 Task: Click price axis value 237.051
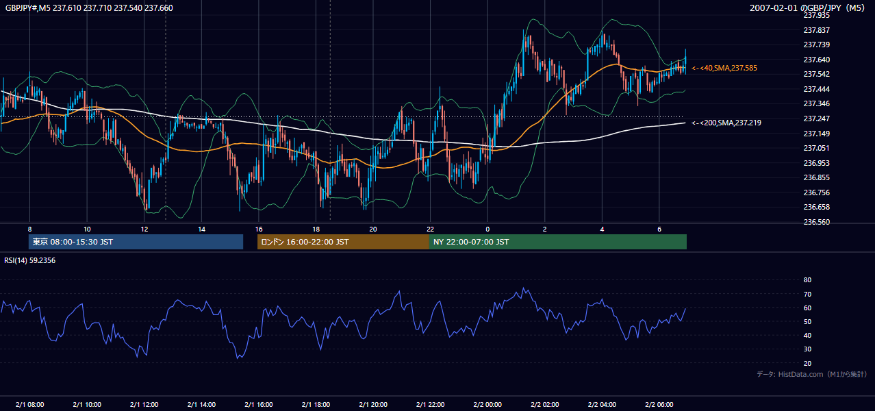pos(816,148)
